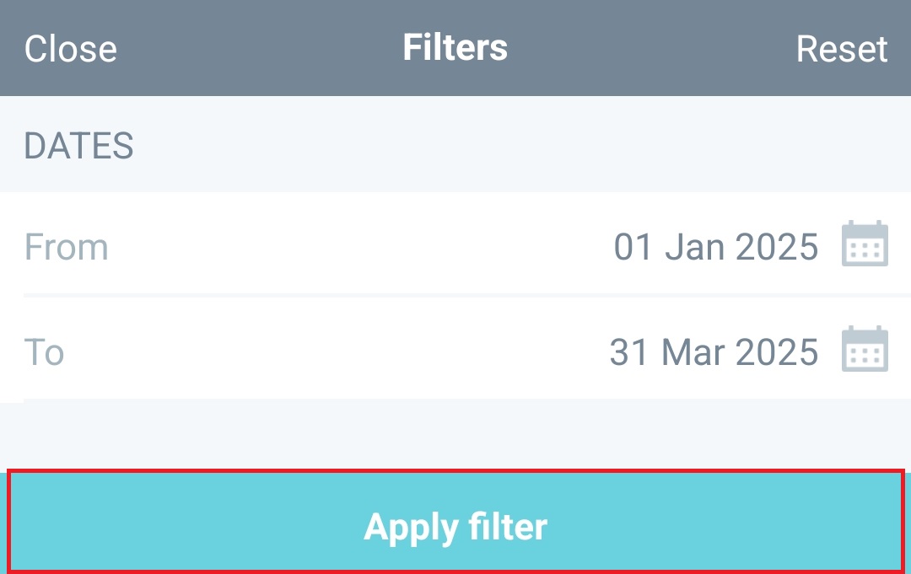Viewport: 911px width, 574px height.
Task: Click the Filters title
Action: (455, 48)
